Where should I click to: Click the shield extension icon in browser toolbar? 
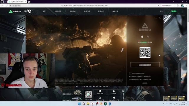pos(178,6)
